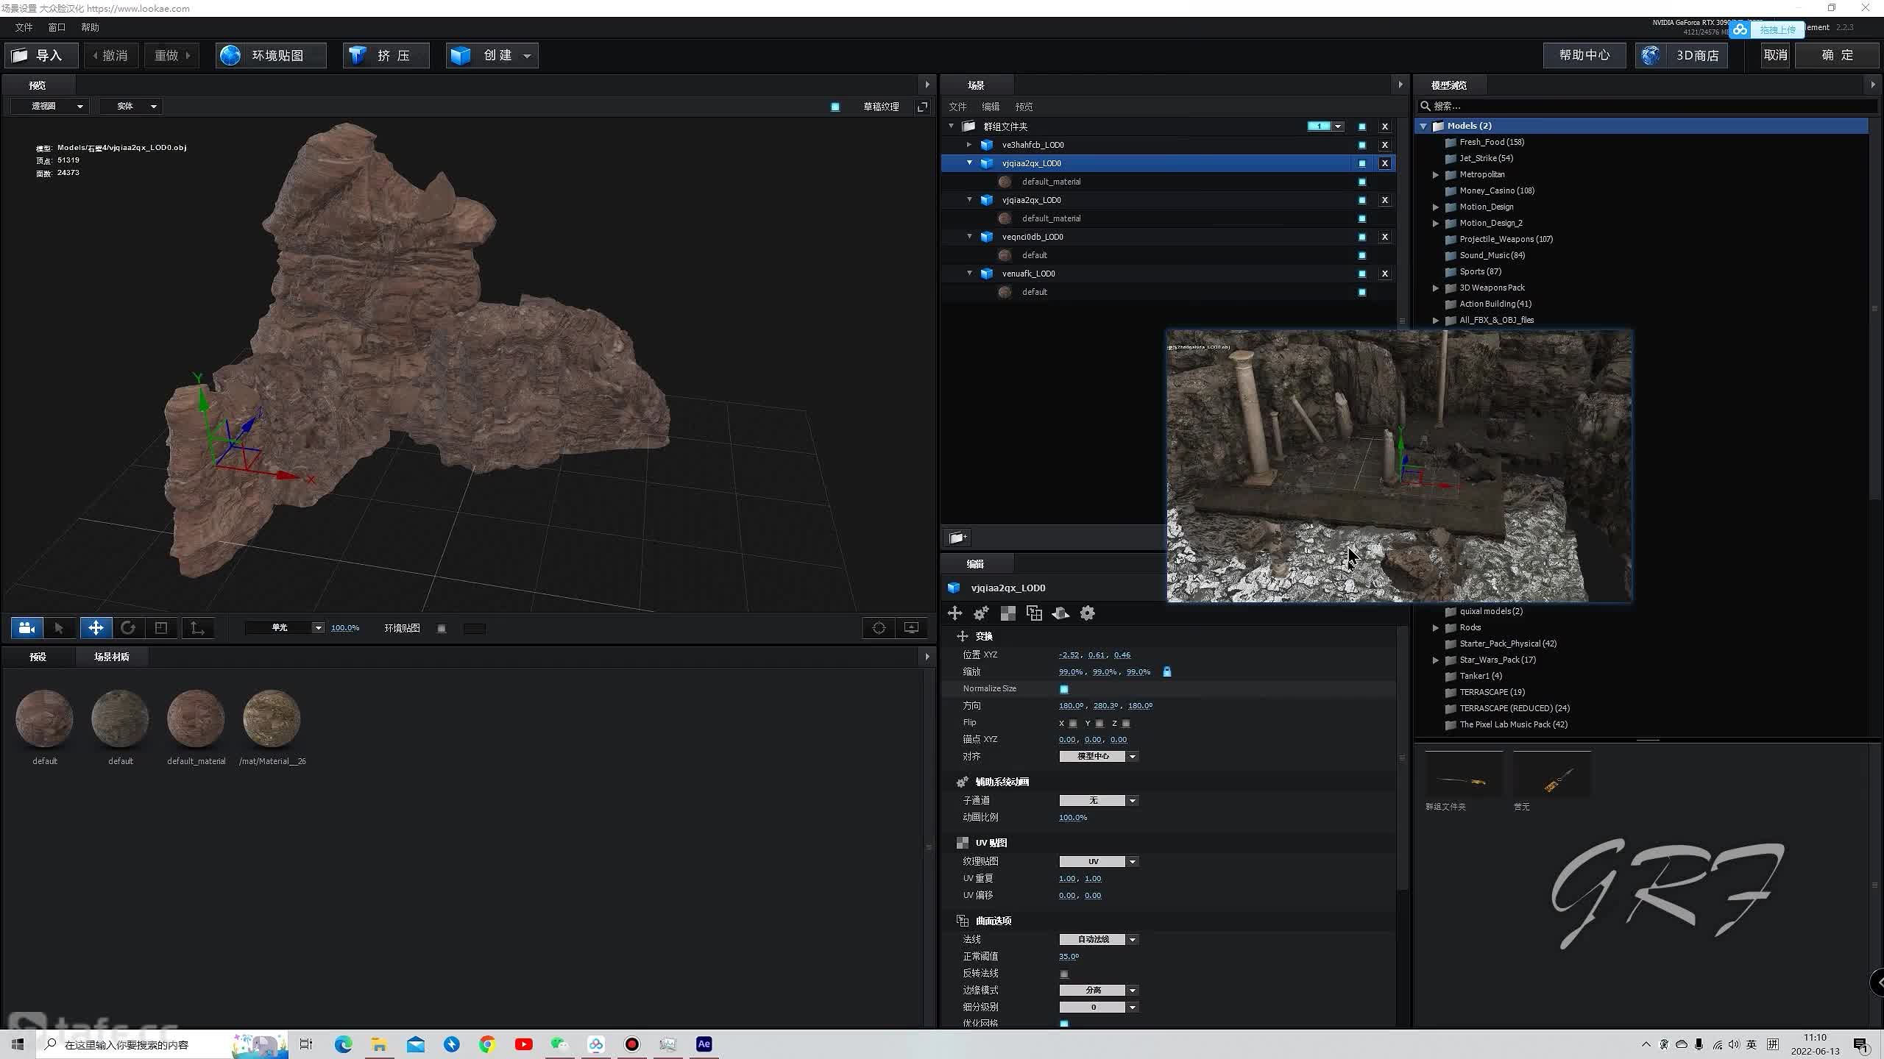Open the single light dropdown
This screenshot has height=1059, width=1884.
pos(286,628)
